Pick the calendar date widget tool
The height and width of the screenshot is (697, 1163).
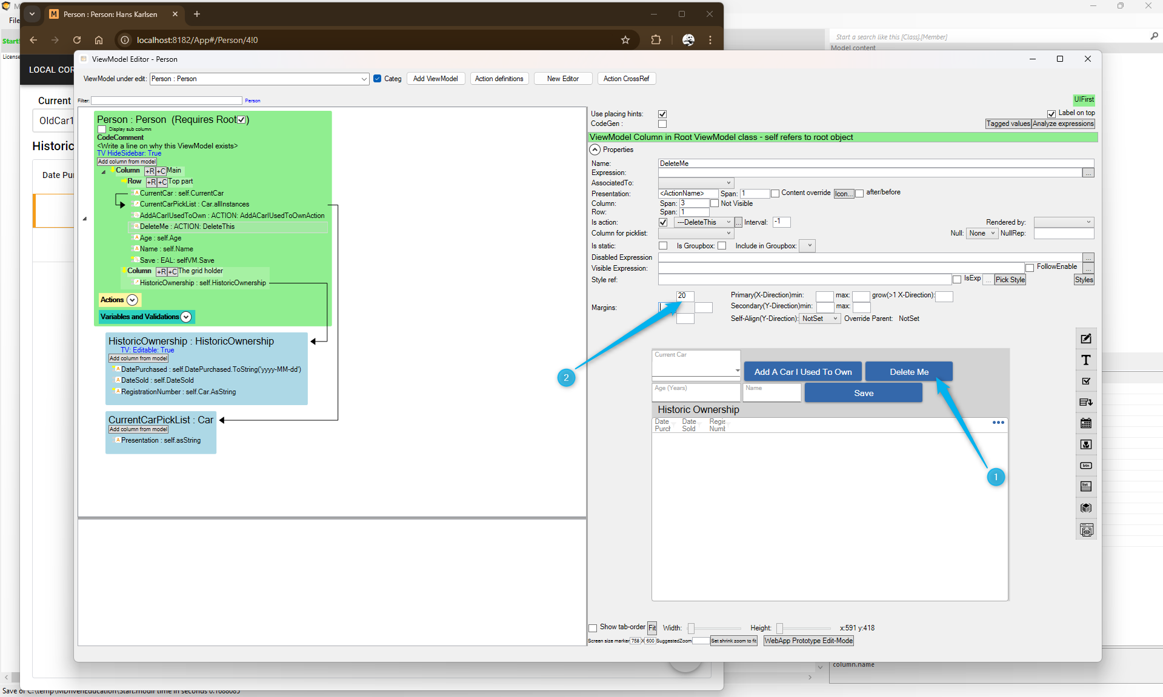(1086, 423)
